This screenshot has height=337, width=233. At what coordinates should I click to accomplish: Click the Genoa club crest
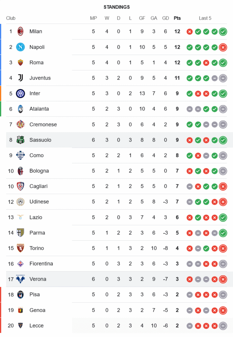[x=21, y=310]
